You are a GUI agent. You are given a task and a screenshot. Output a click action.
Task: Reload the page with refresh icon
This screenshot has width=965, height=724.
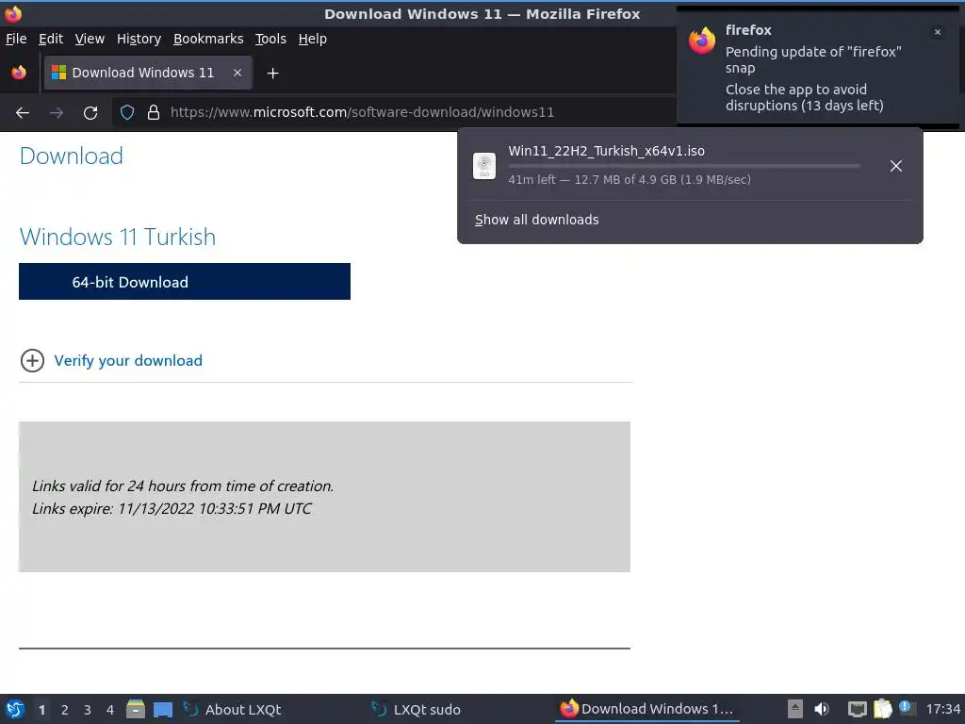[x=90, y=113]
